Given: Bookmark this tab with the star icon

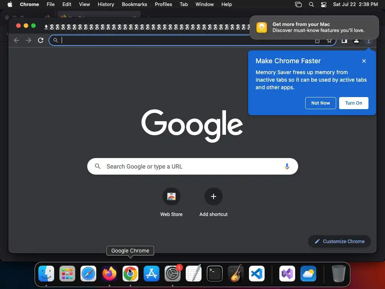Looking at the screenshot, I should point(329,41).
